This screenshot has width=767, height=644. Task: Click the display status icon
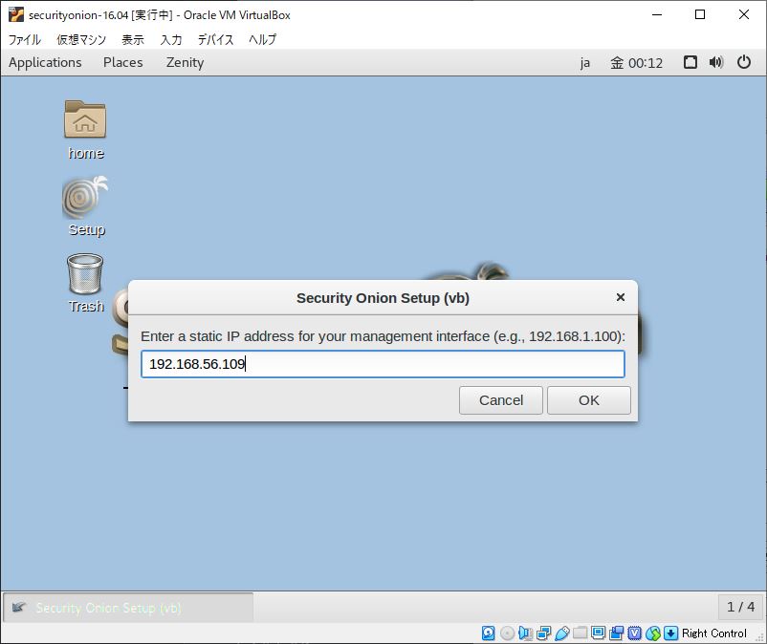tap(599, 633)
